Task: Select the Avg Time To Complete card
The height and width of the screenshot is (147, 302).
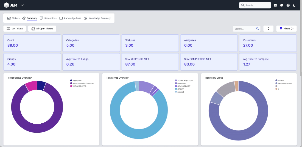Action: tap(268, 62)
